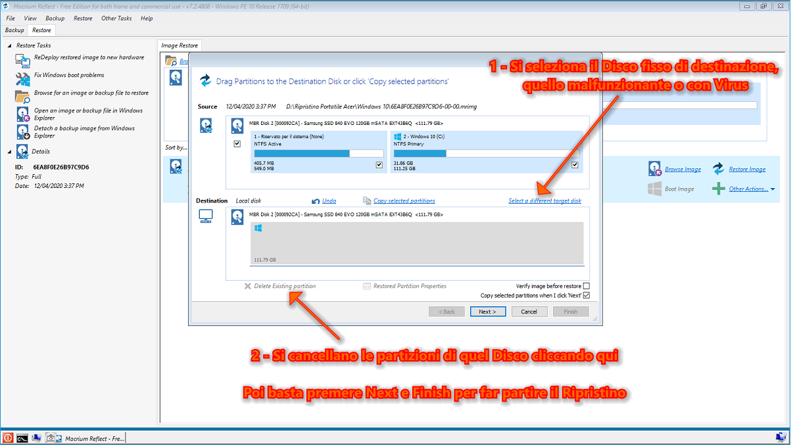Click the Copy selected partitions link
Image resolution: width=795 pixels, height=445 pixels.
coord(404,201)
